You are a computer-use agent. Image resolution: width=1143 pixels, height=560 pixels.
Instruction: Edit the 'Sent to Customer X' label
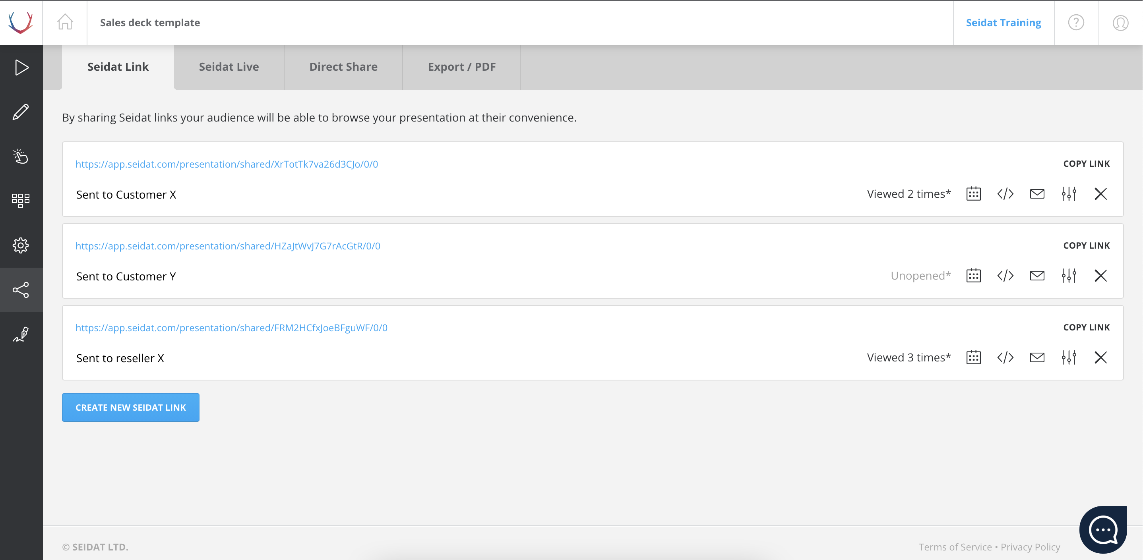126,195
